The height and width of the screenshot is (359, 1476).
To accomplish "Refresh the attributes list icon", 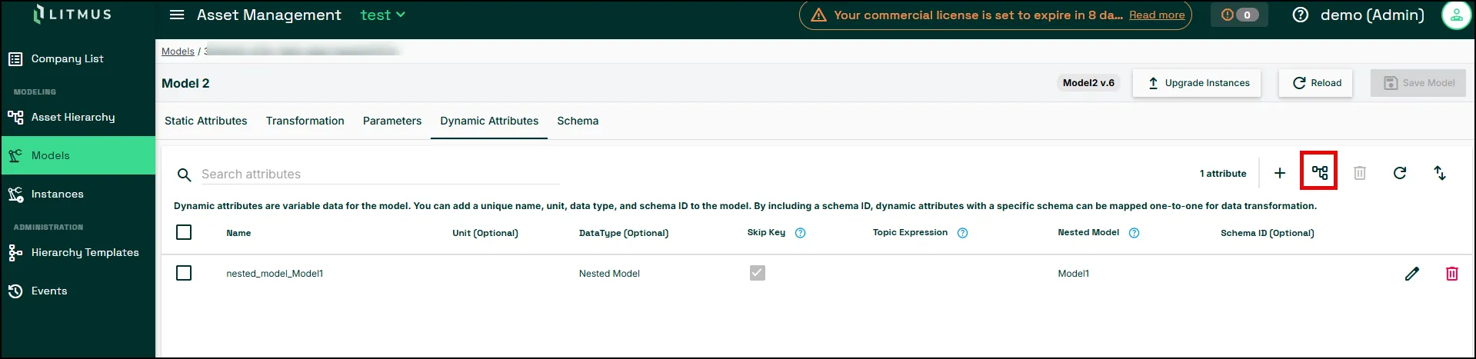I will [1400, 173].
